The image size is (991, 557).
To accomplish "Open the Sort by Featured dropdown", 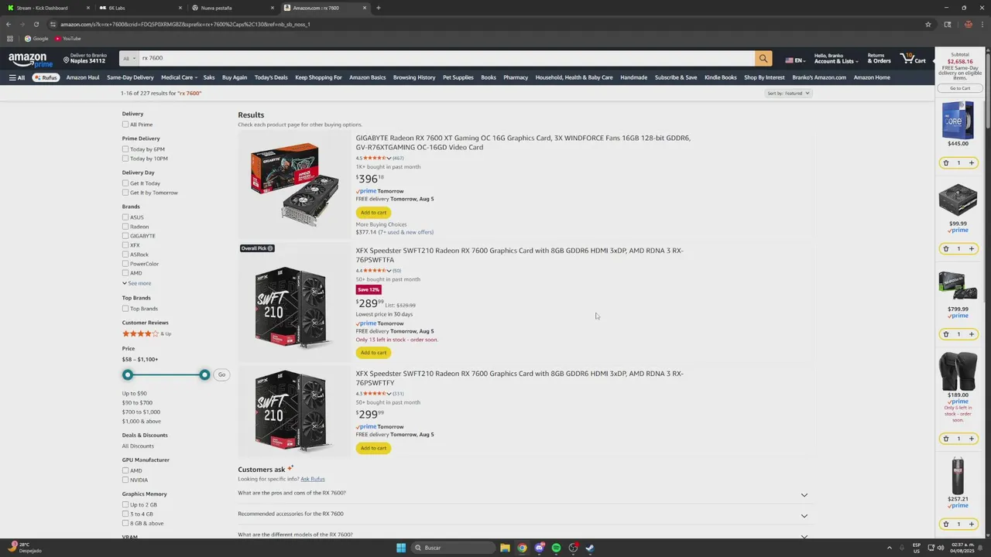I will point(788,93).
